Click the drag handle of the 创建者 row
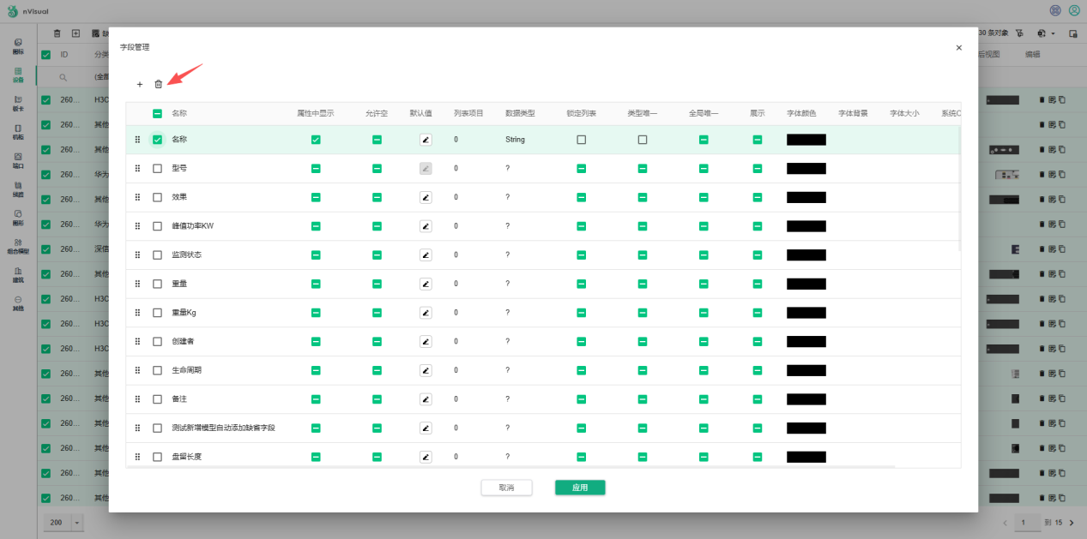 137,341
